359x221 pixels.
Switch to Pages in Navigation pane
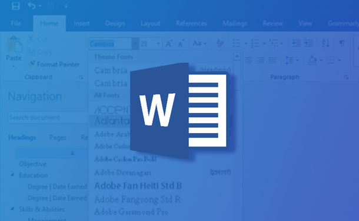[58, 137]
